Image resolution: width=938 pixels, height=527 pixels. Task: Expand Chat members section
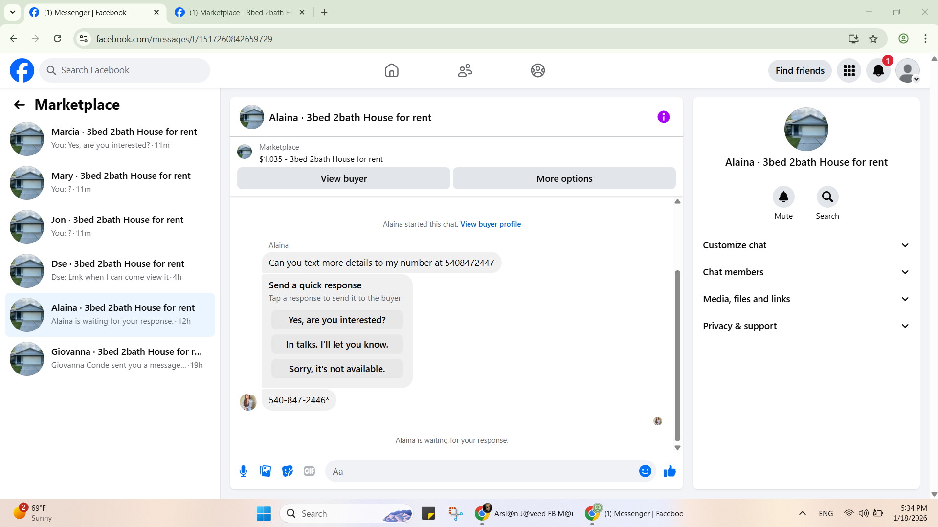[x=806, y=272]
